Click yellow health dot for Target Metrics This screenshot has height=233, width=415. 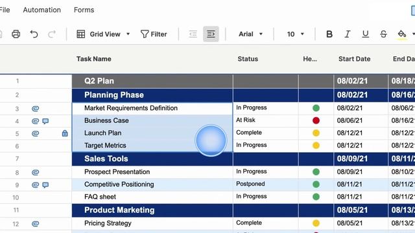(x=316, y=145)
